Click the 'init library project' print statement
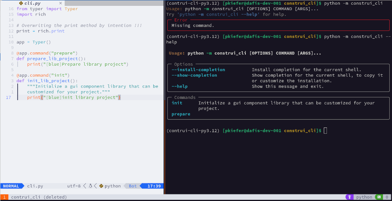The image size is (392, 201). (x=74, y=97)
